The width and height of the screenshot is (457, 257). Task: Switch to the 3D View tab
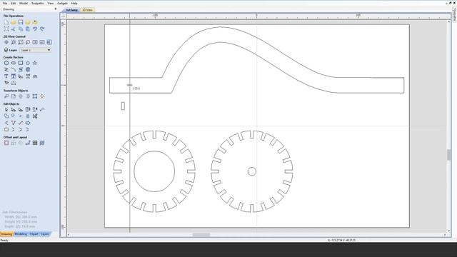pyautogui.click(x=87, y=10)
